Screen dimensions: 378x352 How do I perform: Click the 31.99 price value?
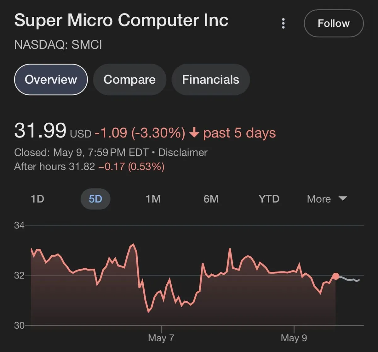pyautogui.click(x=40, y=131)
